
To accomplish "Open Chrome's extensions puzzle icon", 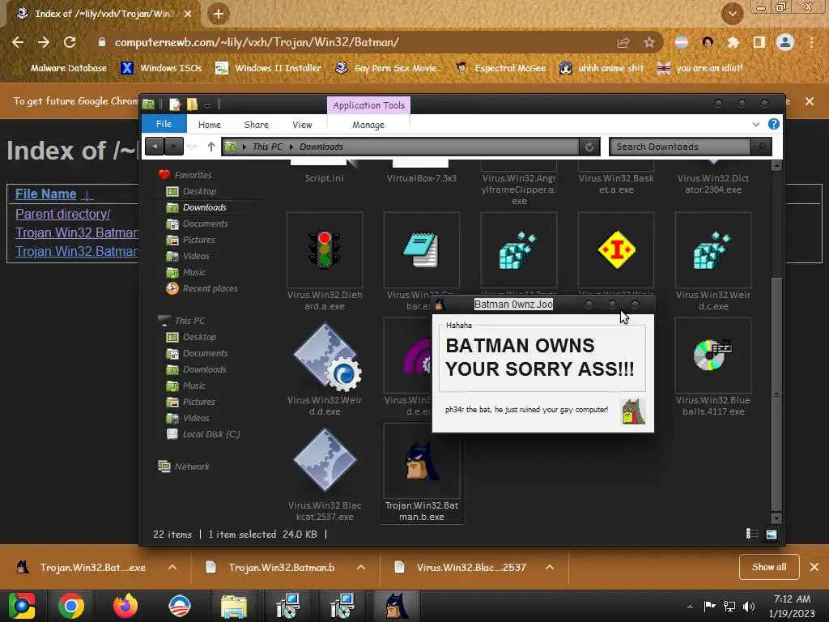I will click(733, 42).
